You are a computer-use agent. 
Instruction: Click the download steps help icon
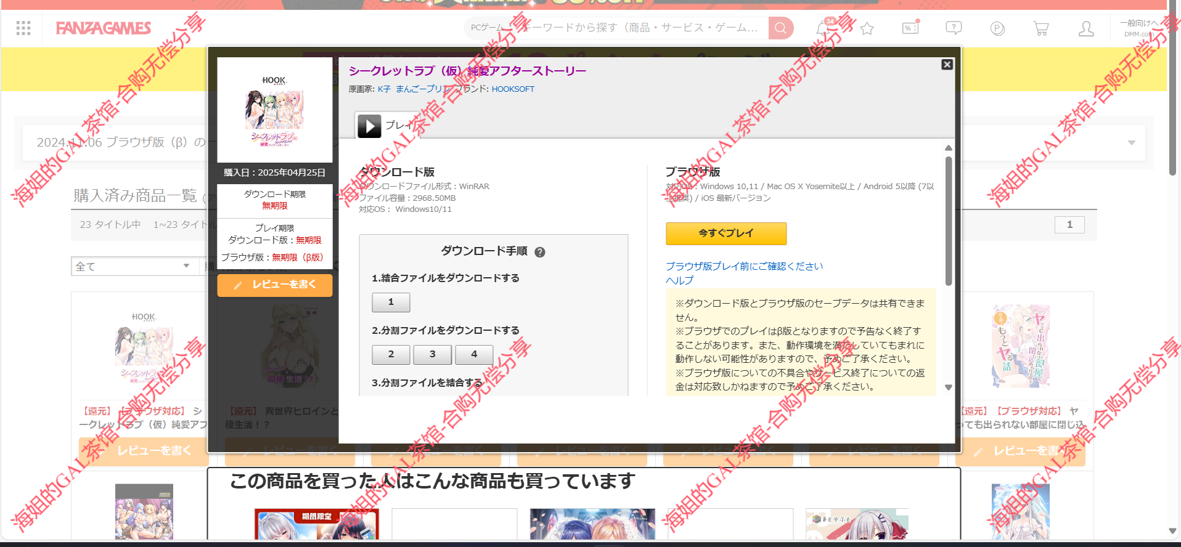(x=540, y=252)
